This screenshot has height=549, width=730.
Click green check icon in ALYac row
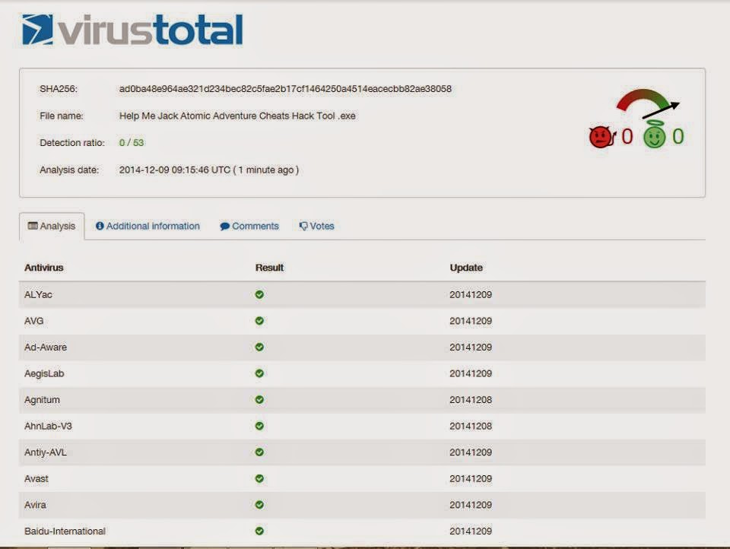coord(259,294)
